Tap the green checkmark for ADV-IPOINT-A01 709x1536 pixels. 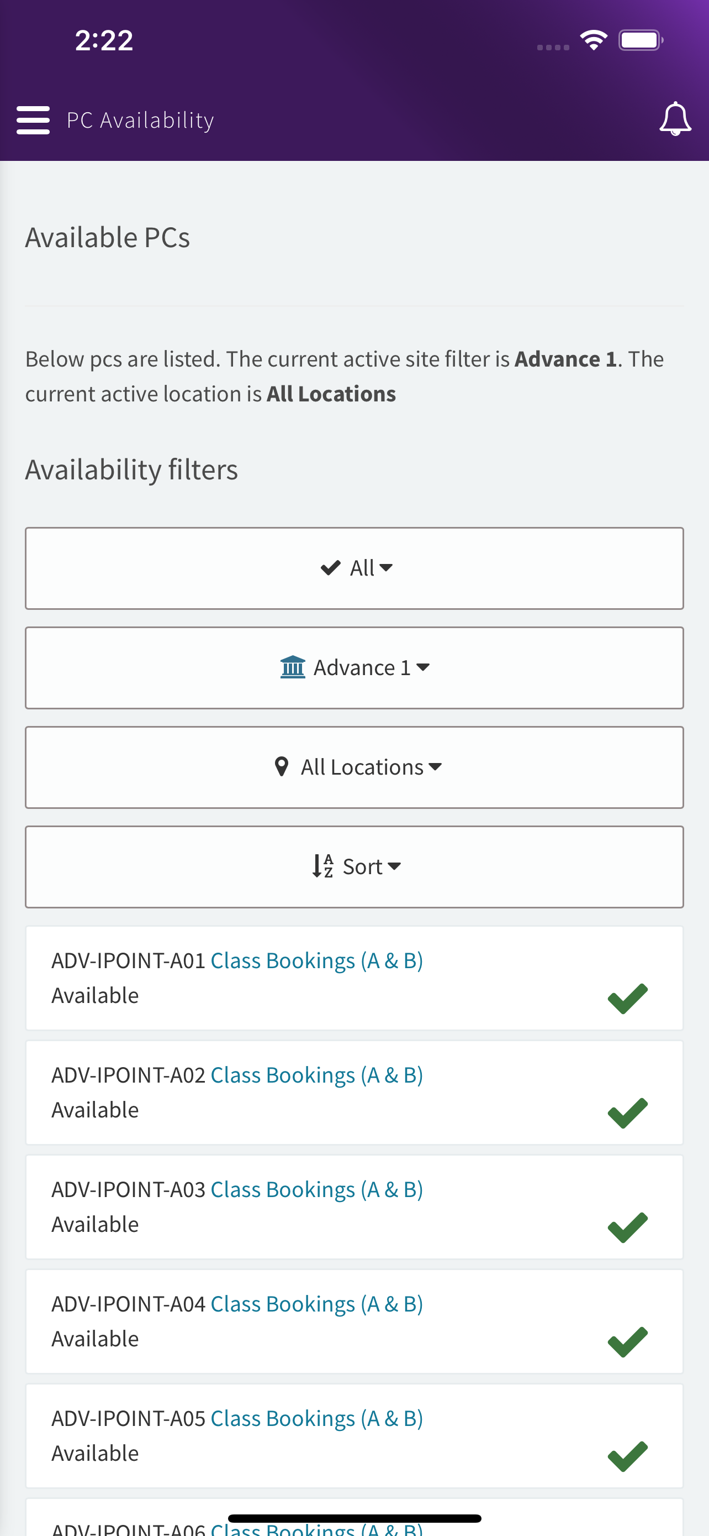tap(627, 998)
